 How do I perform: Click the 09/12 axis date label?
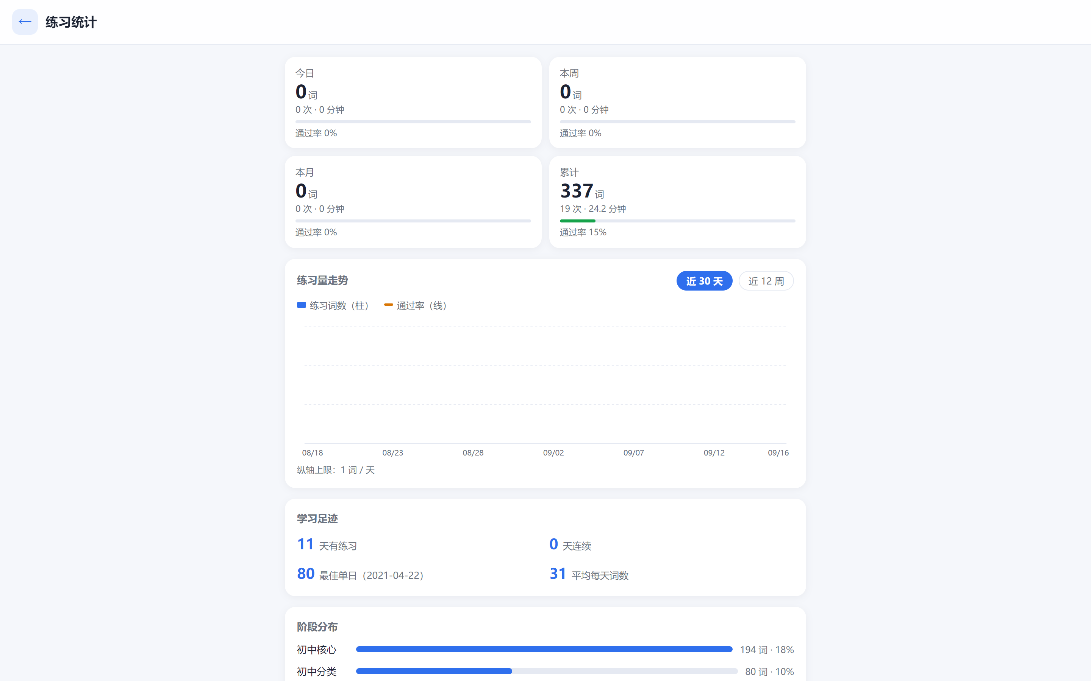point(714,452)
